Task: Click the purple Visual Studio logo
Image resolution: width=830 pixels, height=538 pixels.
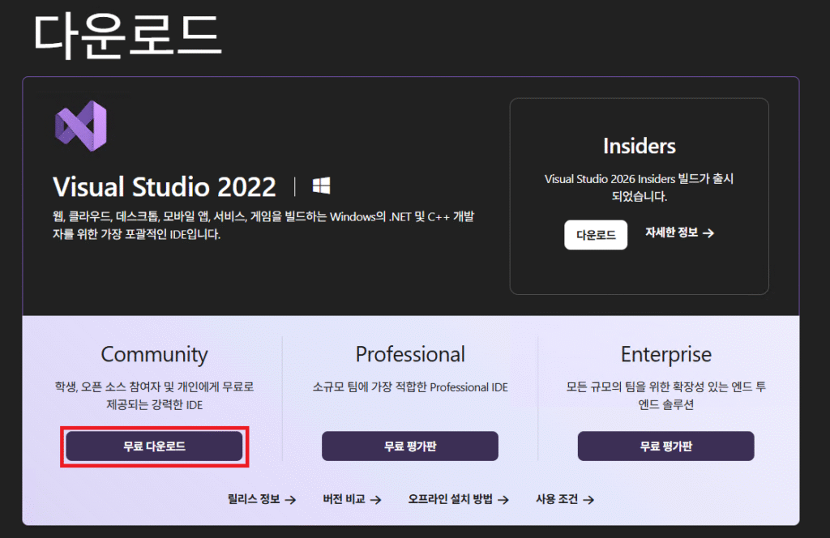Action: 80,126
